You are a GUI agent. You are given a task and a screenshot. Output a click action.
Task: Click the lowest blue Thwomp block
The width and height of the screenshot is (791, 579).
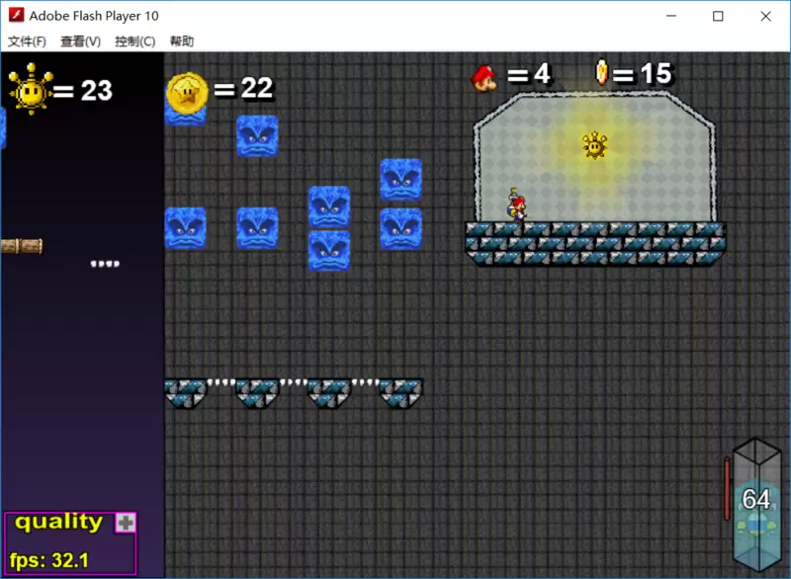(x=329, y=250)
